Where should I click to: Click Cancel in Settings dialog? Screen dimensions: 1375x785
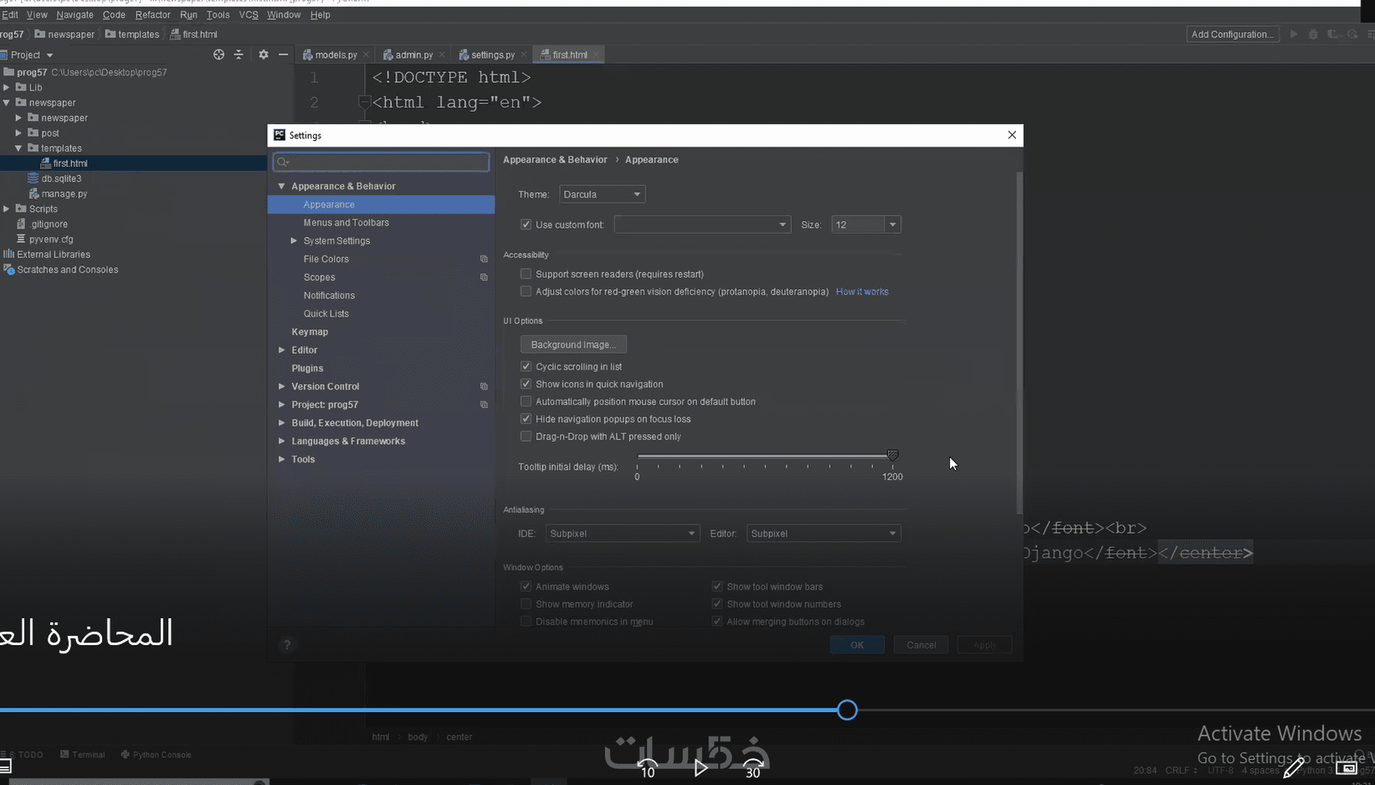pyautogui.click(x=921, y=645)
